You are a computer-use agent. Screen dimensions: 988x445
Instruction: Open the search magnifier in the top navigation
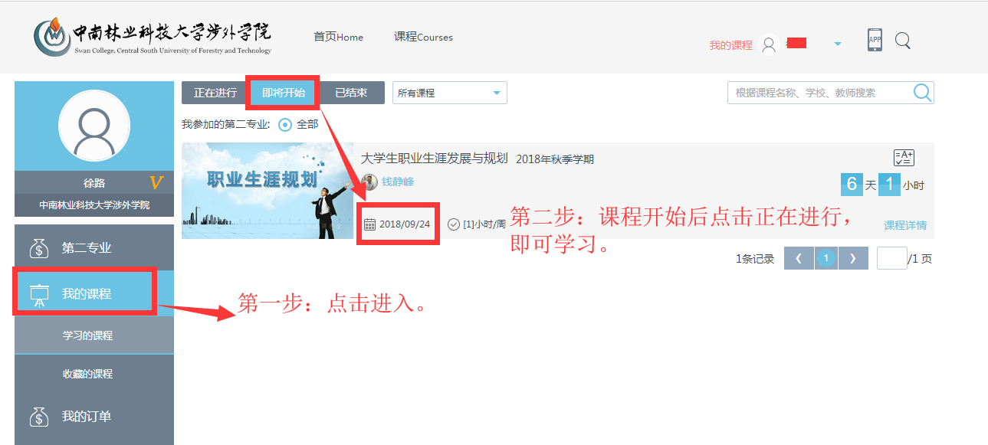(x=902, y=40)
